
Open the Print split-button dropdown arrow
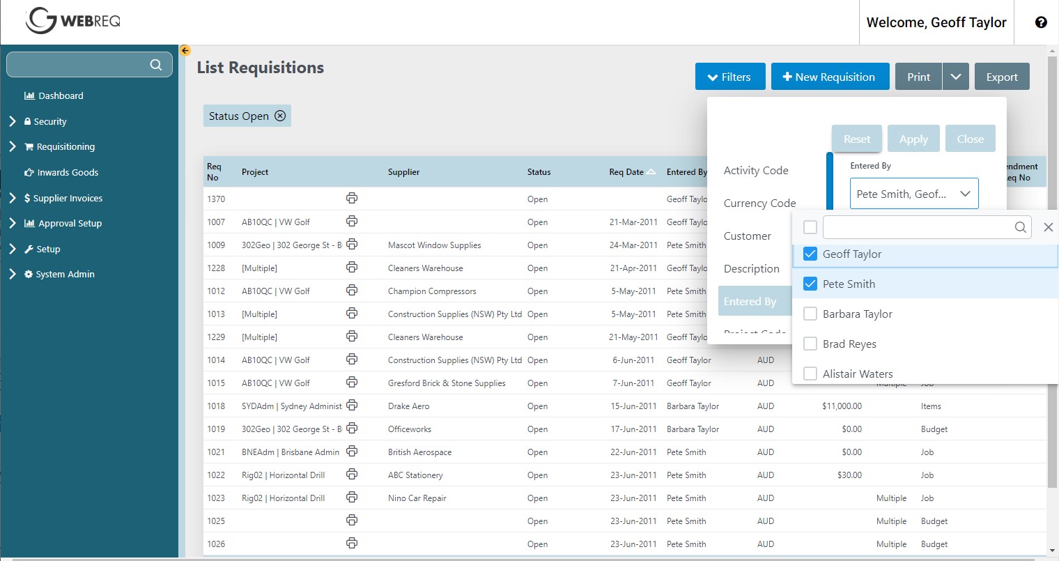955,77
